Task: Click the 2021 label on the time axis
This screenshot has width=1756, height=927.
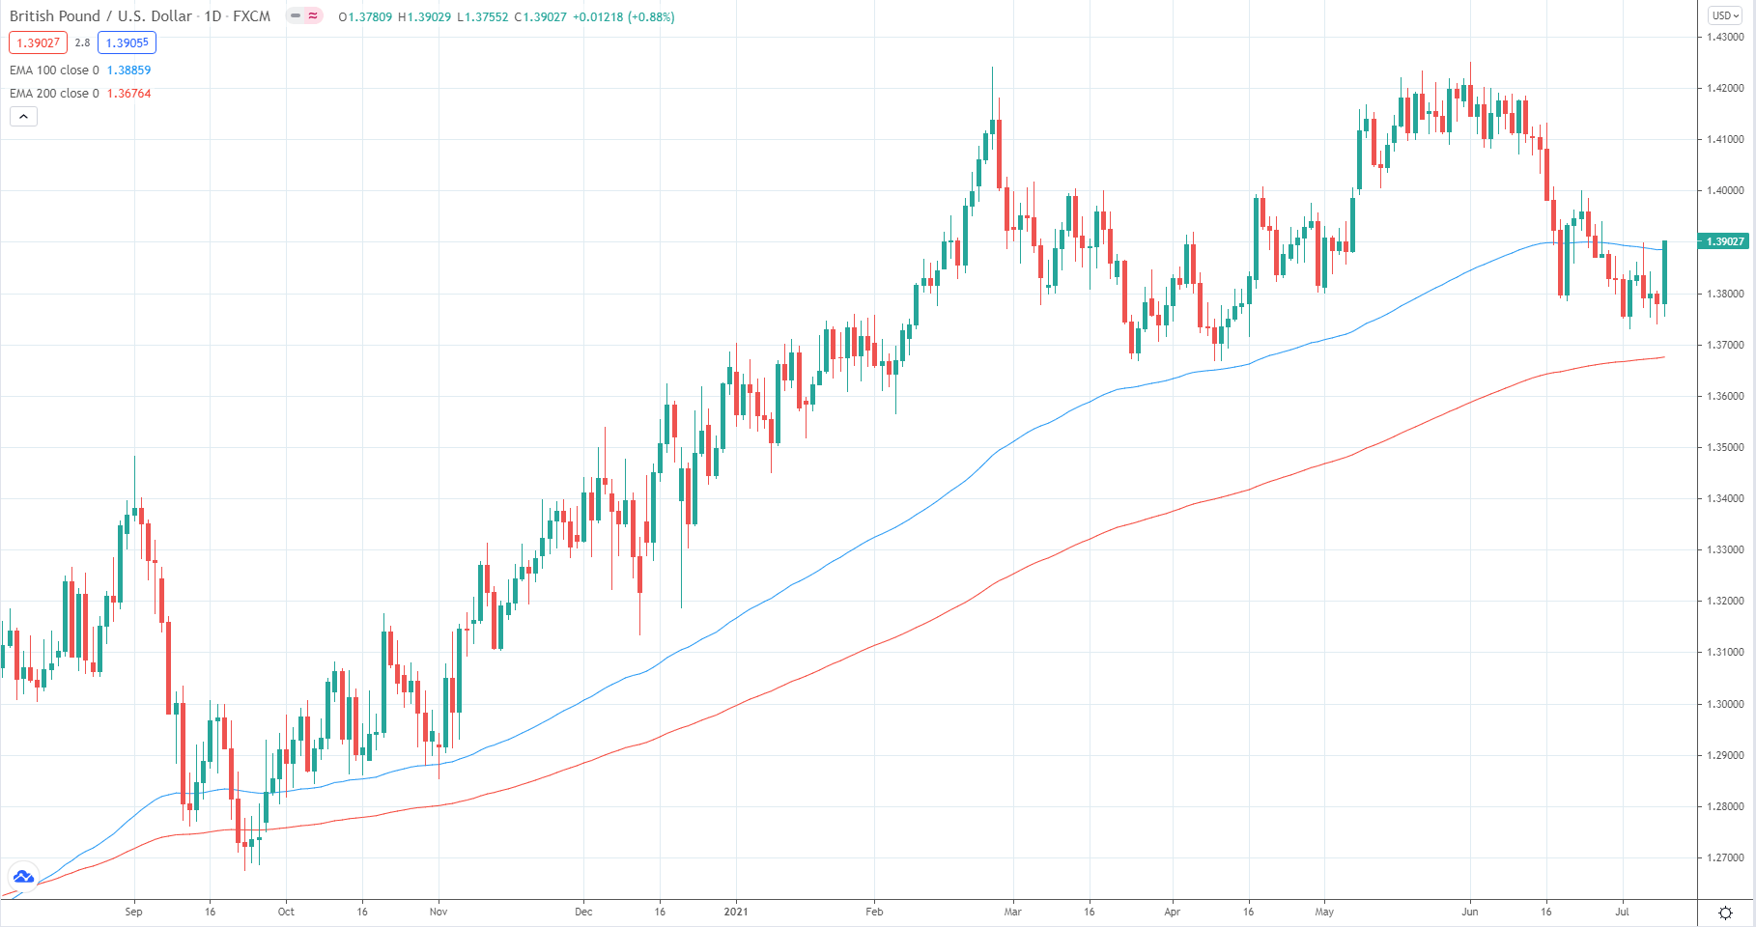Action: pyautogui.click(x=736, y=912)
